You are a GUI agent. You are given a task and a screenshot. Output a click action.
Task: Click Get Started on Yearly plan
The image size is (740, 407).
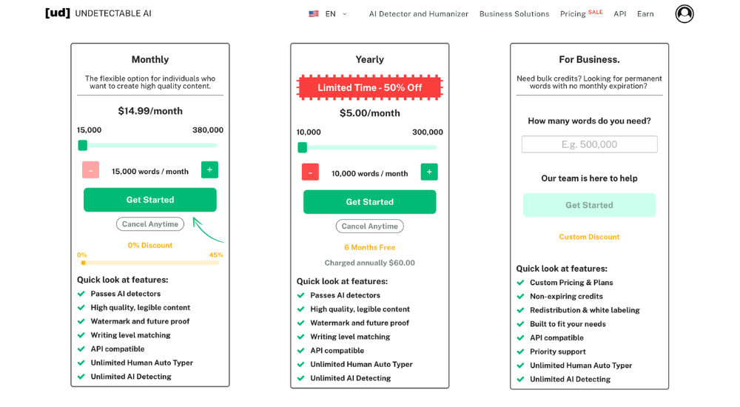370,202
